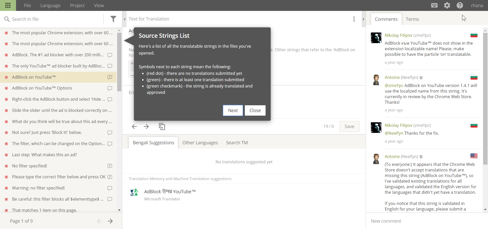Click comment icon on 'Warning: no filter specified!' row
Viewport: 488px width, 229px height.
(x=110, y=188)
